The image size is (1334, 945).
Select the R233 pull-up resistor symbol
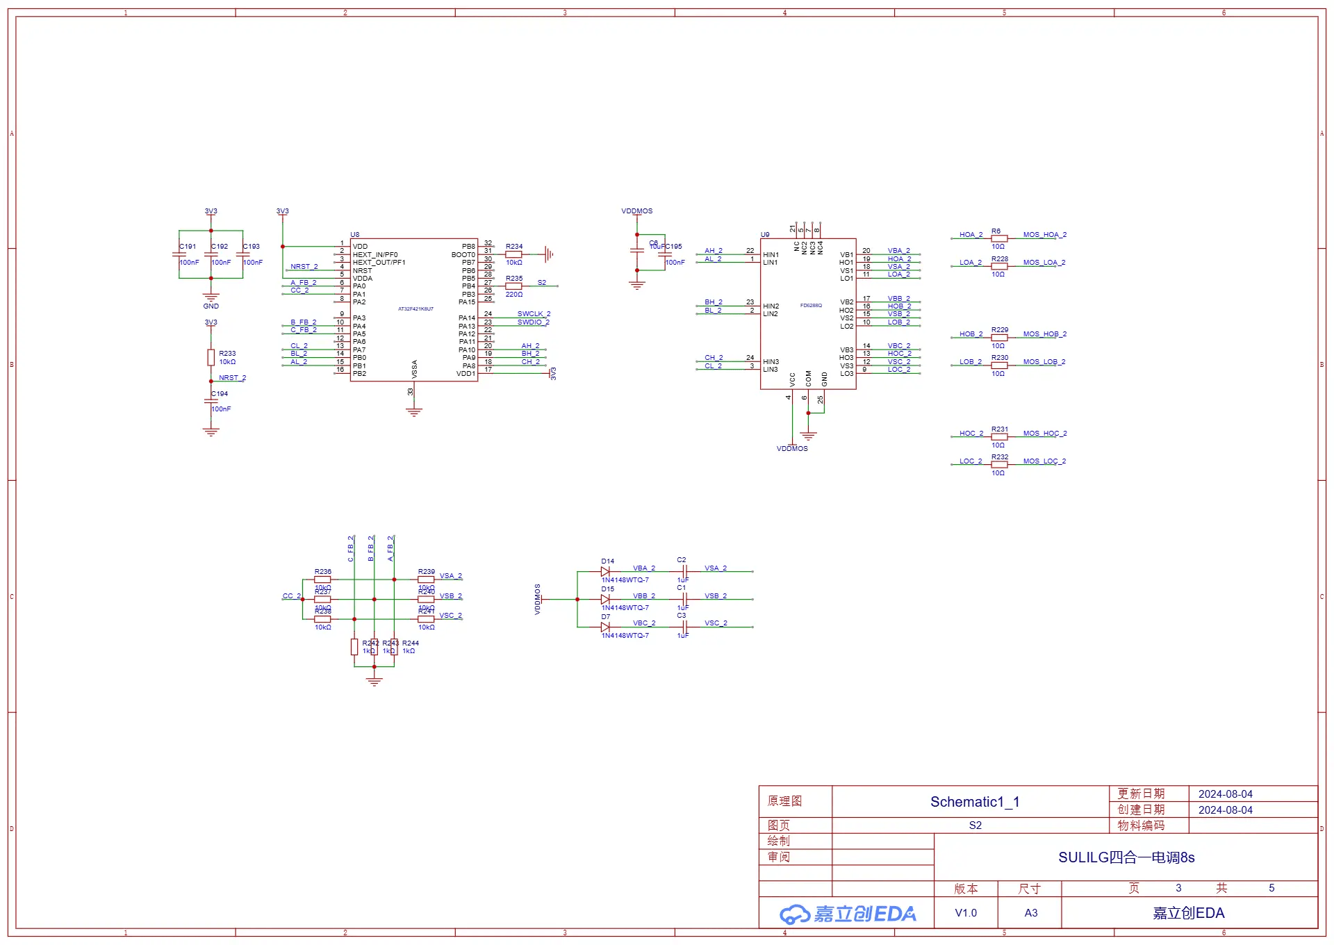pyautogui.click(x=211, y=357)
